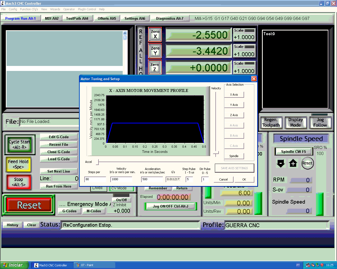Click the Close G-Code button

click(x=59, y=152)
